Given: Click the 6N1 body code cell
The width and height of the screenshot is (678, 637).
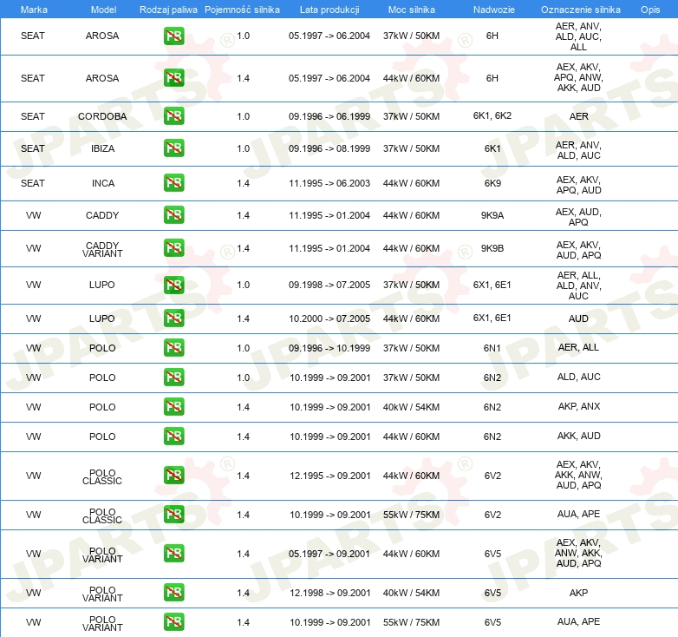Looking at the screenshot, I should 492,348.
